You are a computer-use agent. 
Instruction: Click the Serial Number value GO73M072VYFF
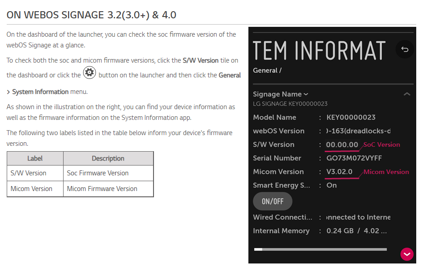354,158
